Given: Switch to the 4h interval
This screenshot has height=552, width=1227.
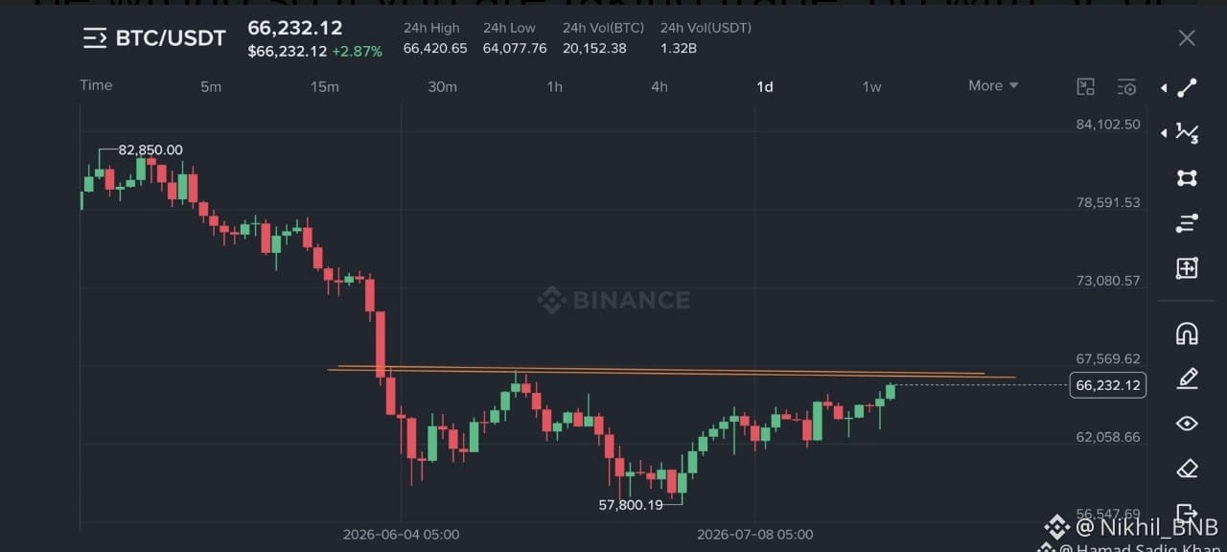Looking at the screenshot, I should click(660, 86).
